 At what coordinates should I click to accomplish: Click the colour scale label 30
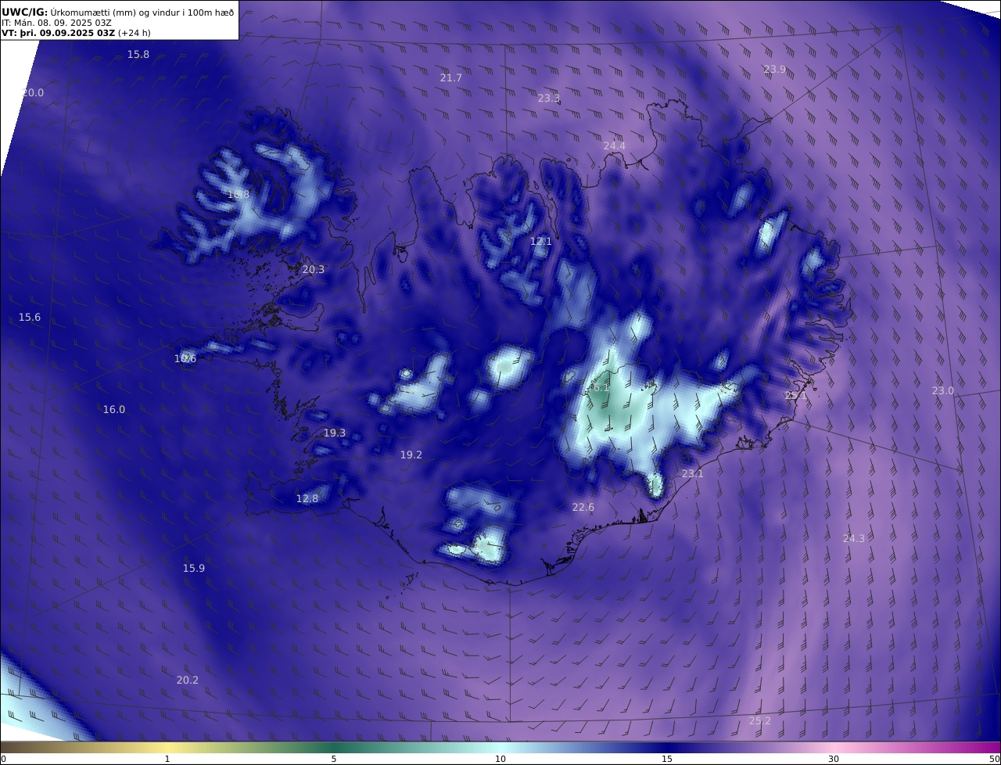click(834, 760)
